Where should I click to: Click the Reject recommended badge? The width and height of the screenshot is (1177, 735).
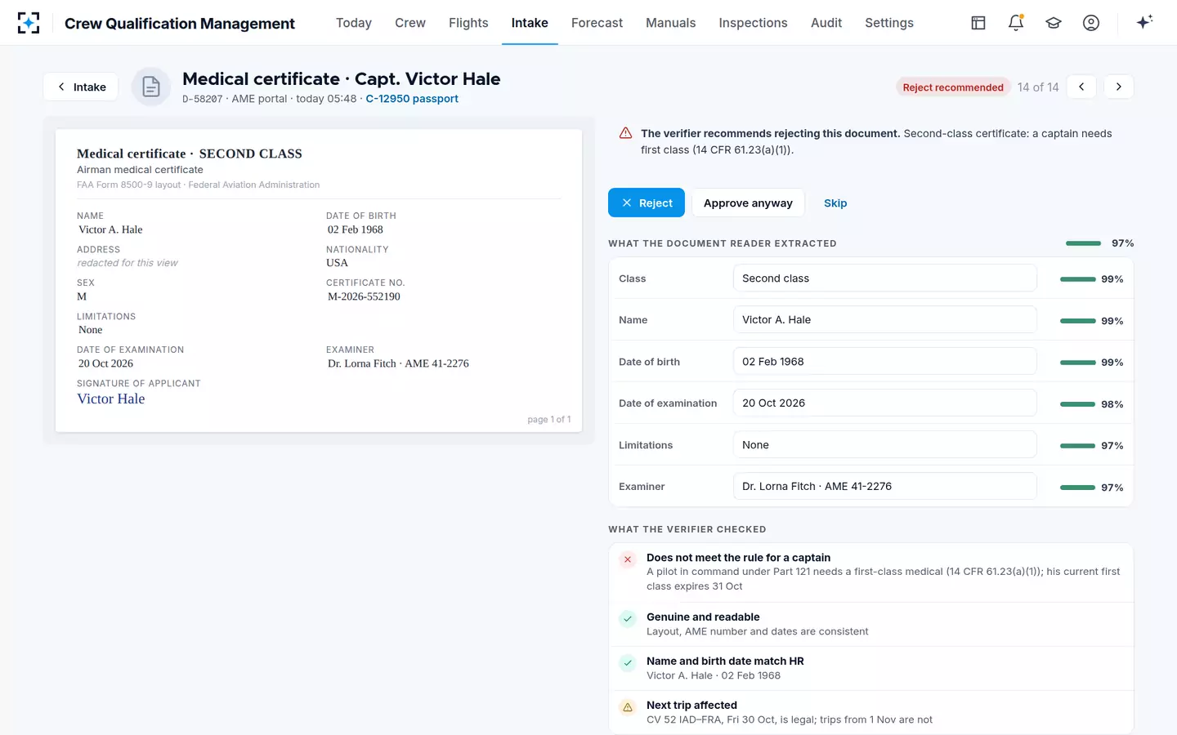pos(953,87)
